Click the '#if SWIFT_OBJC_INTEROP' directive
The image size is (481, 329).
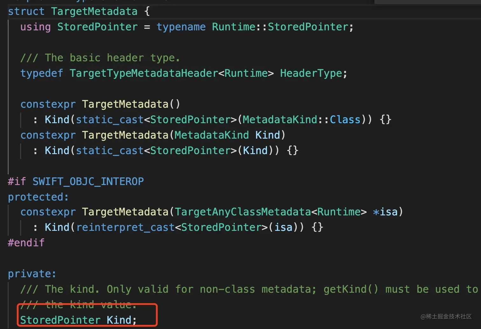click(76, 182)
